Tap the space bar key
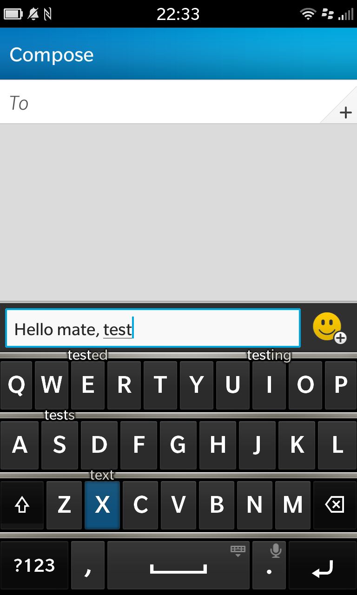The width and height of the screenshot is (357, 595). click(x=178, y=565)
